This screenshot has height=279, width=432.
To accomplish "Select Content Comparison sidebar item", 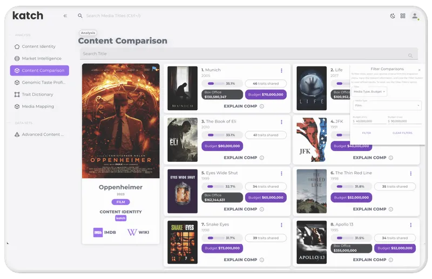I will pyautogui.click(x=39, y=71).
